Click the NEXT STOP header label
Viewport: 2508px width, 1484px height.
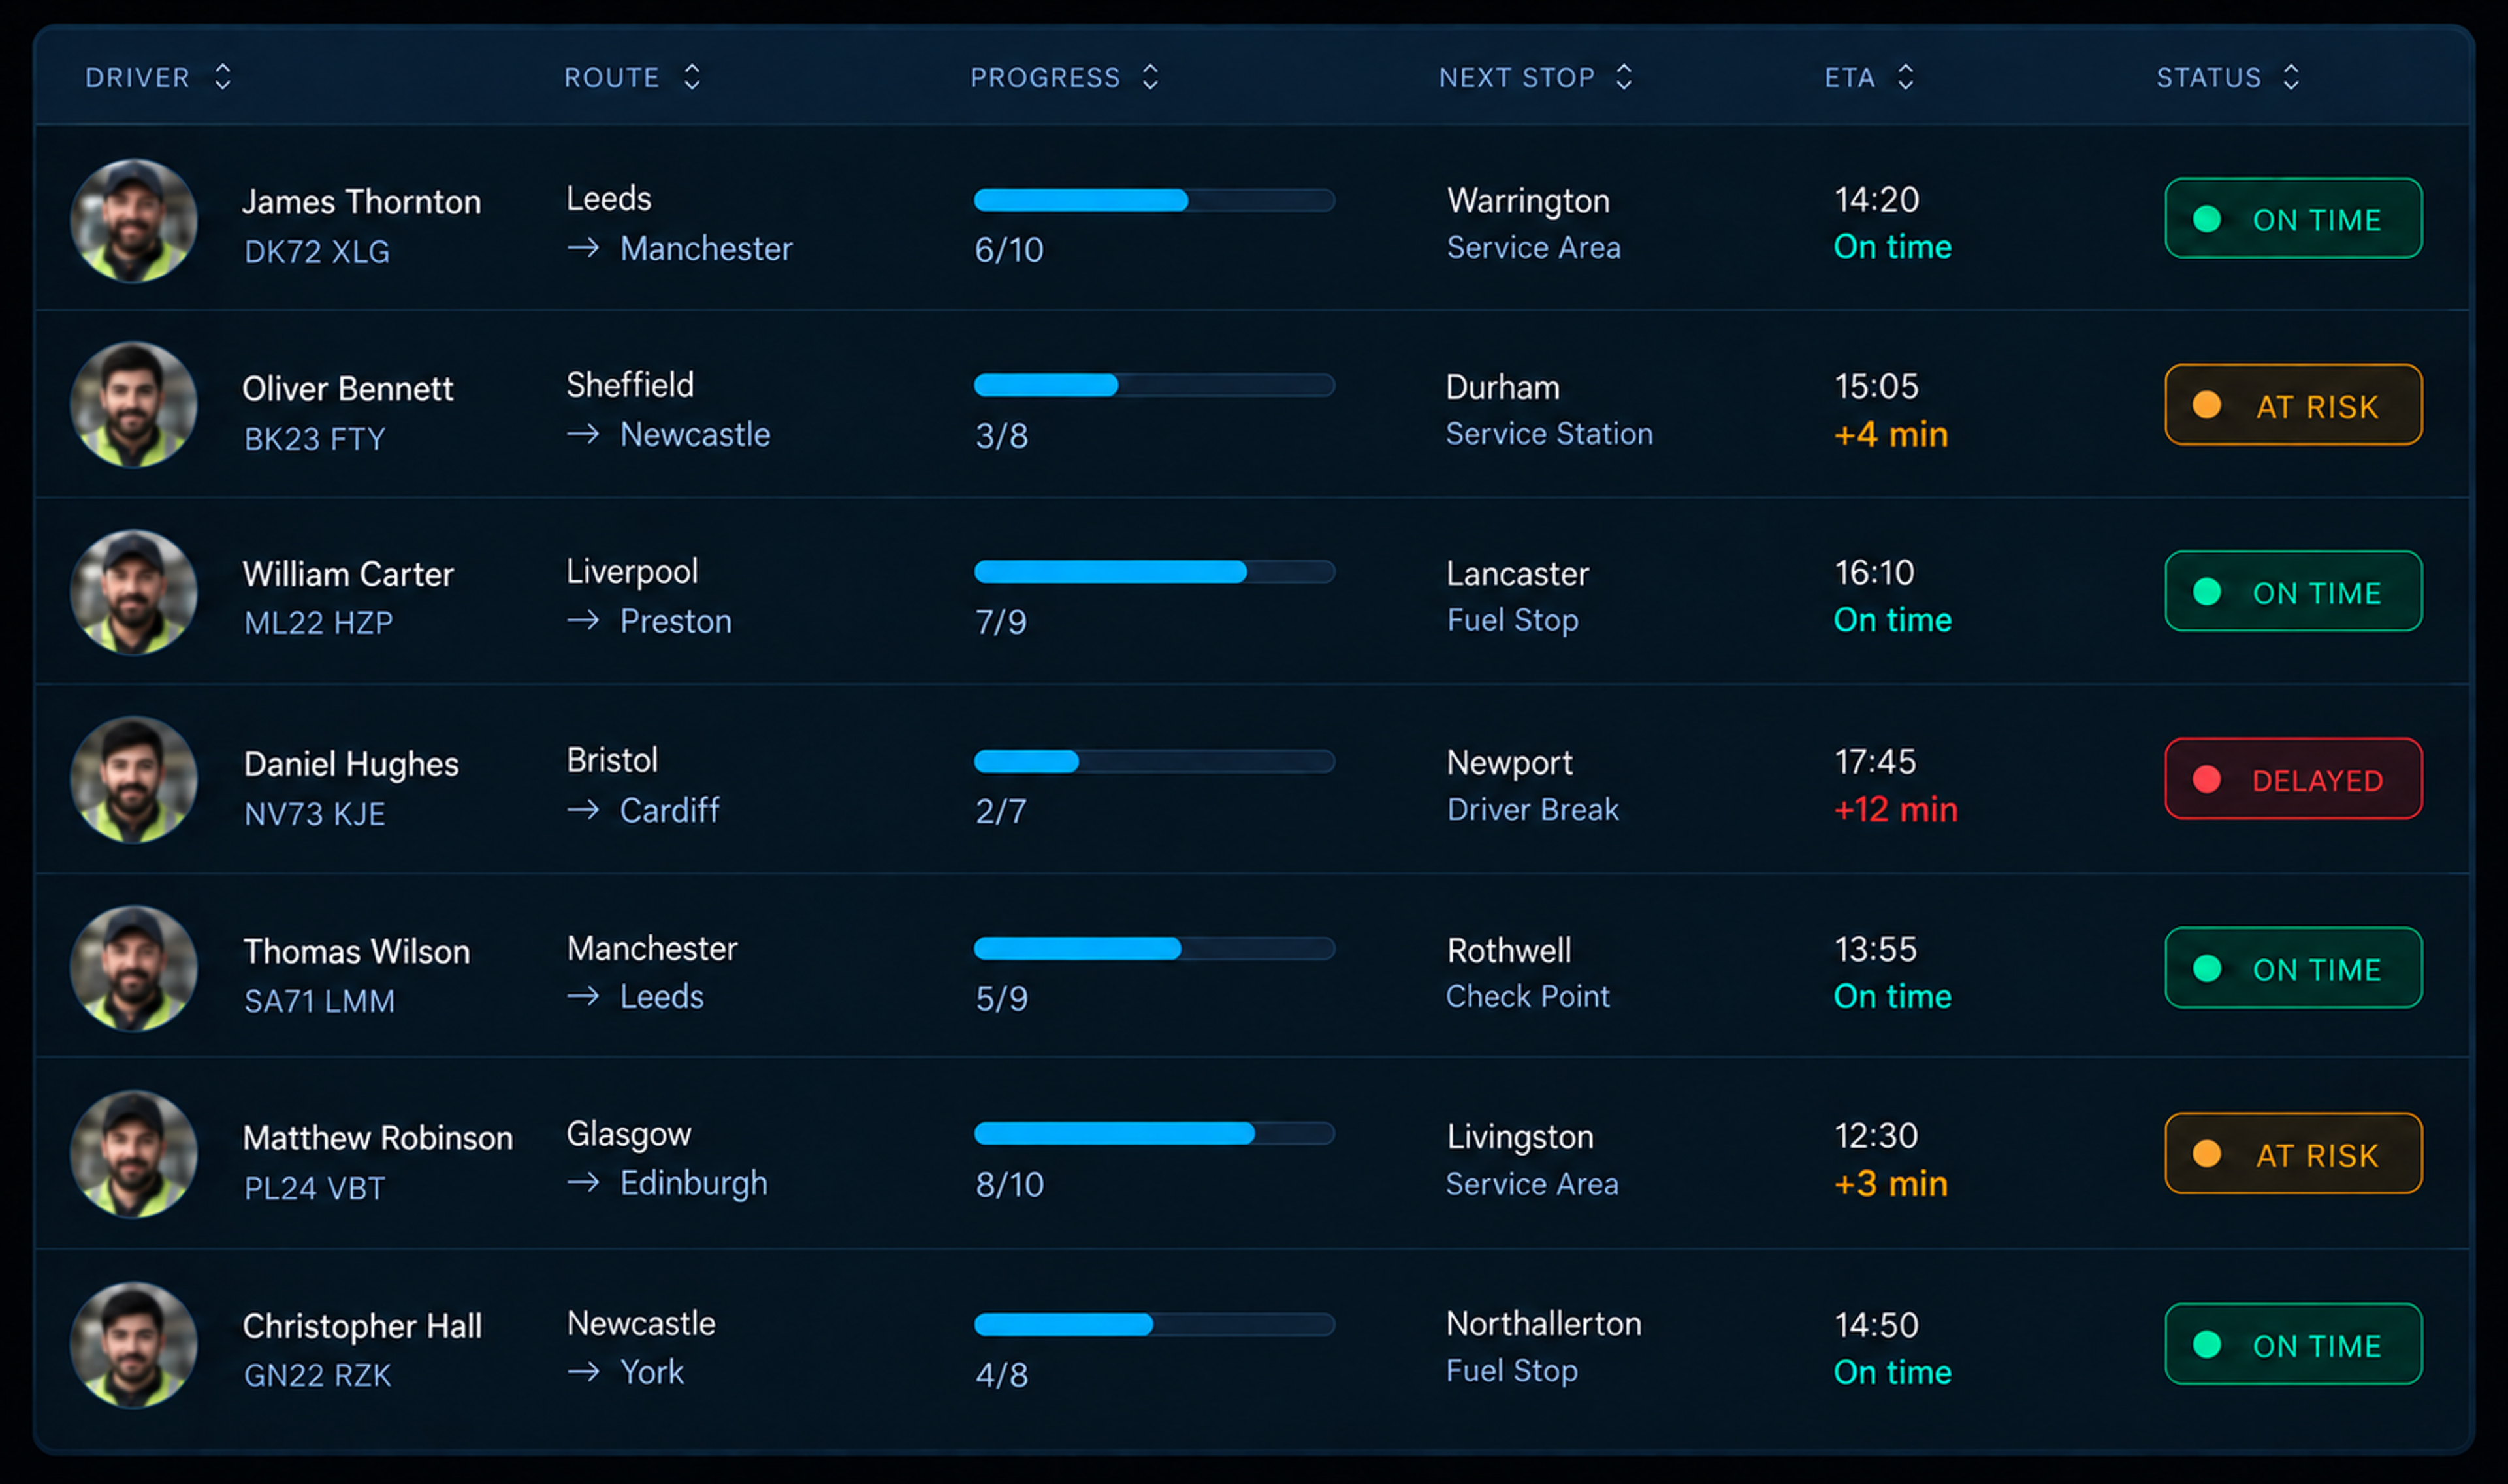tap(1517, 77)
